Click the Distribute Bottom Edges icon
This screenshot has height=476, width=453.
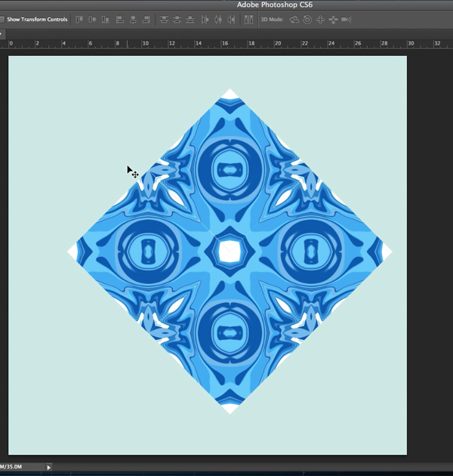pos(190,20)
